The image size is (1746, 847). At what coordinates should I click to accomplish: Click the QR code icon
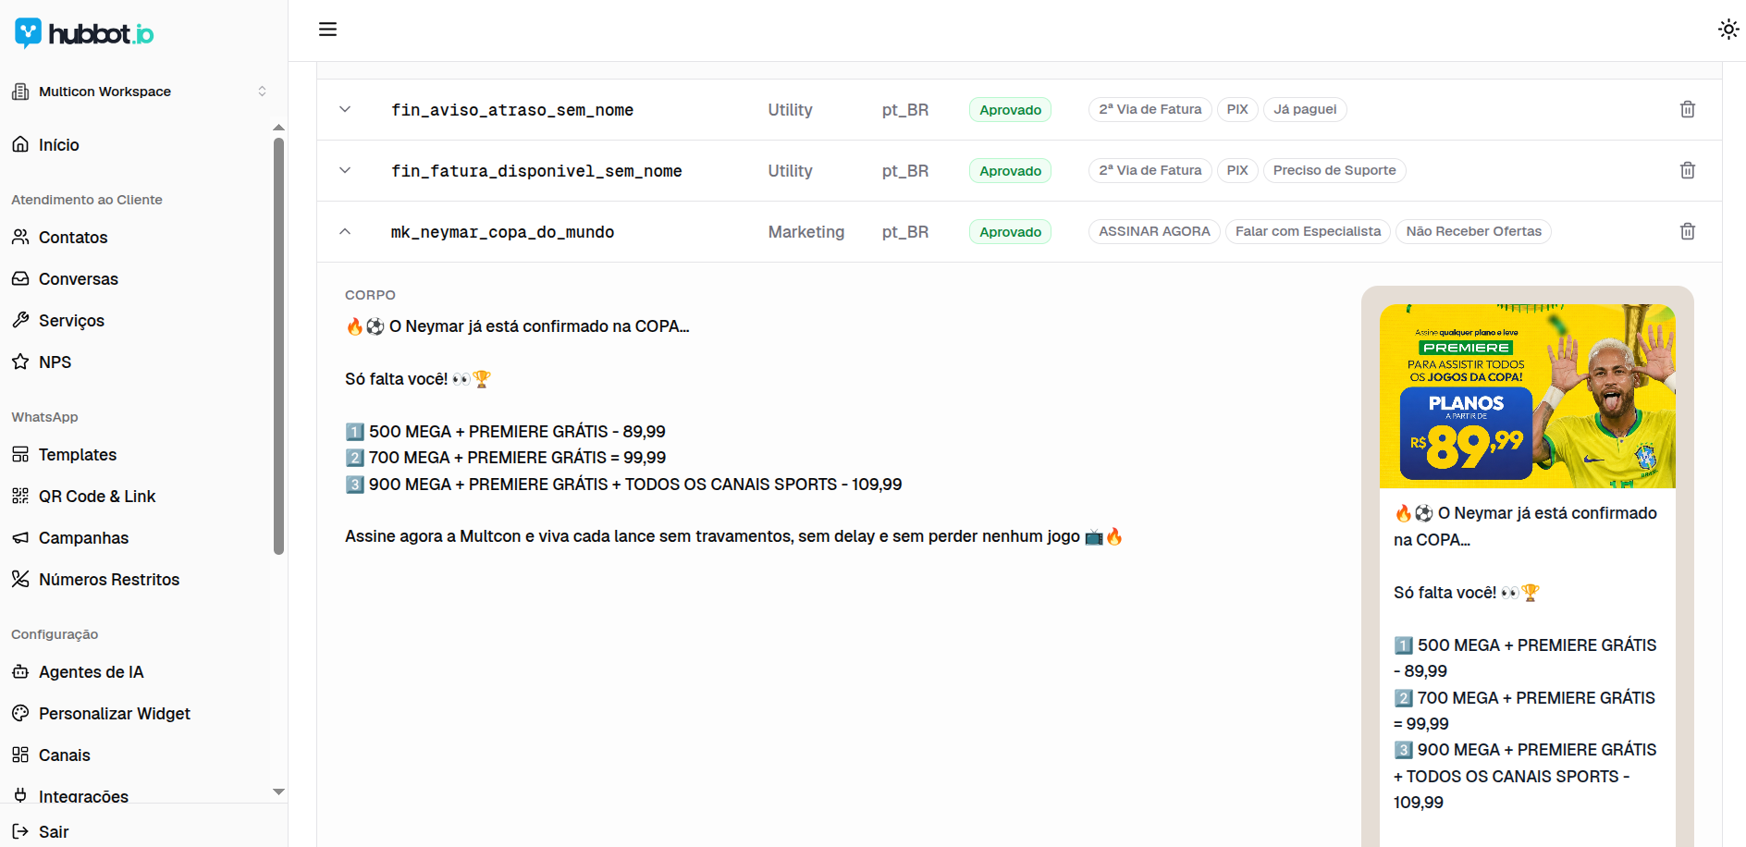coord(20,496)
